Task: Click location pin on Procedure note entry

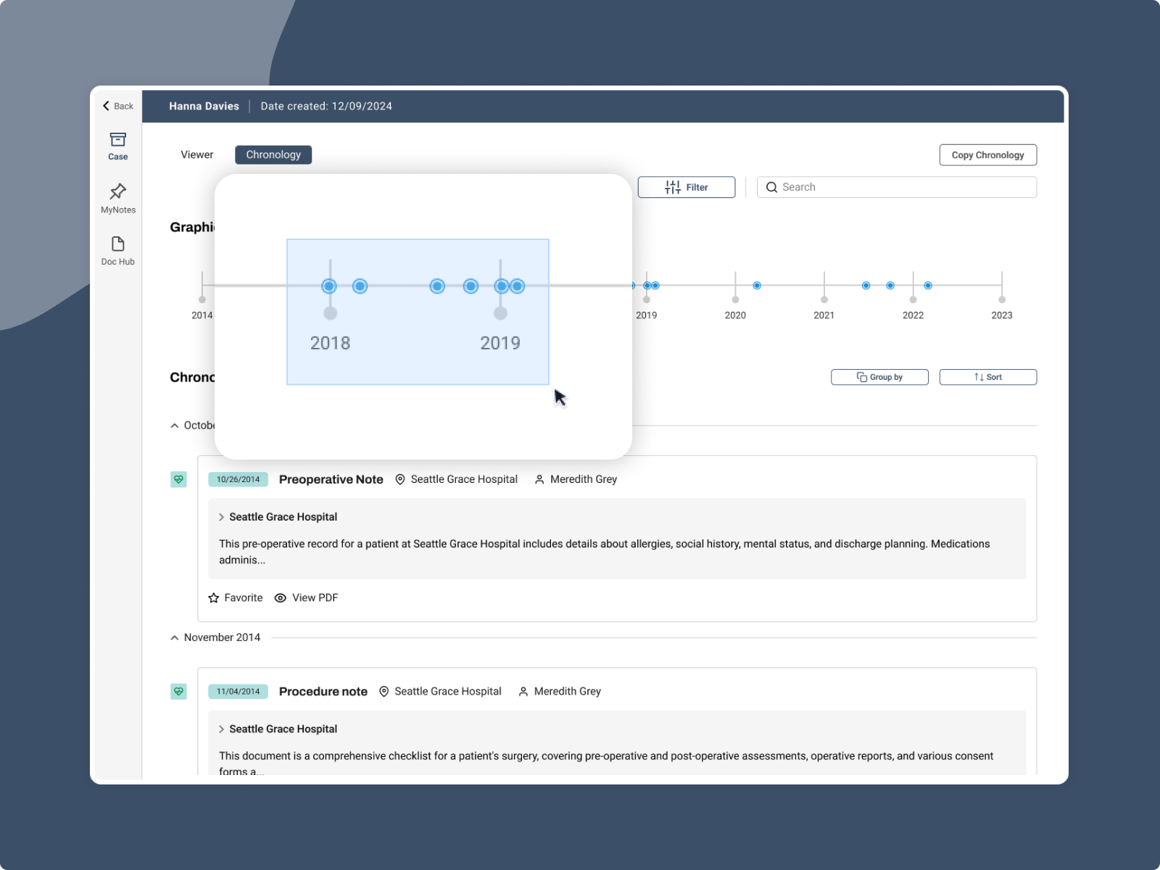Action: [x=384, y=692]
